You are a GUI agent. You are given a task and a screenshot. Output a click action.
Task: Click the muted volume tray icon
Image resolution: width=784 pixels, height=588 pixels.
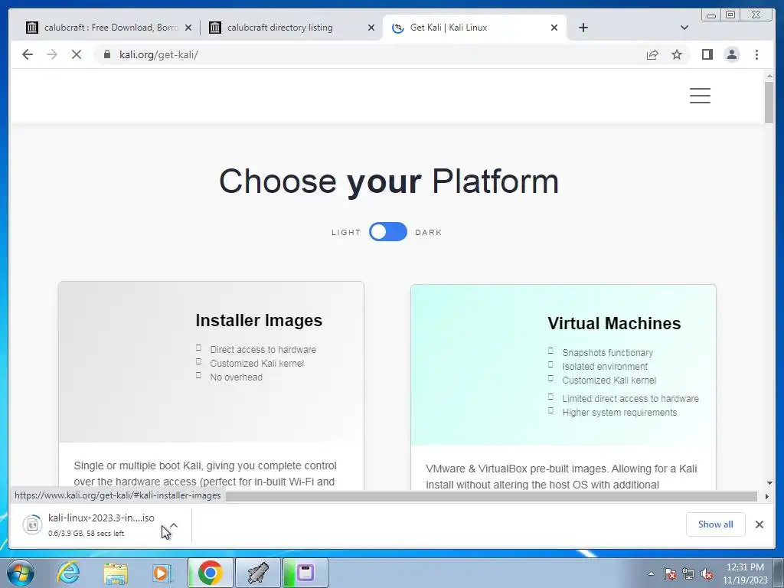[707, 573]
